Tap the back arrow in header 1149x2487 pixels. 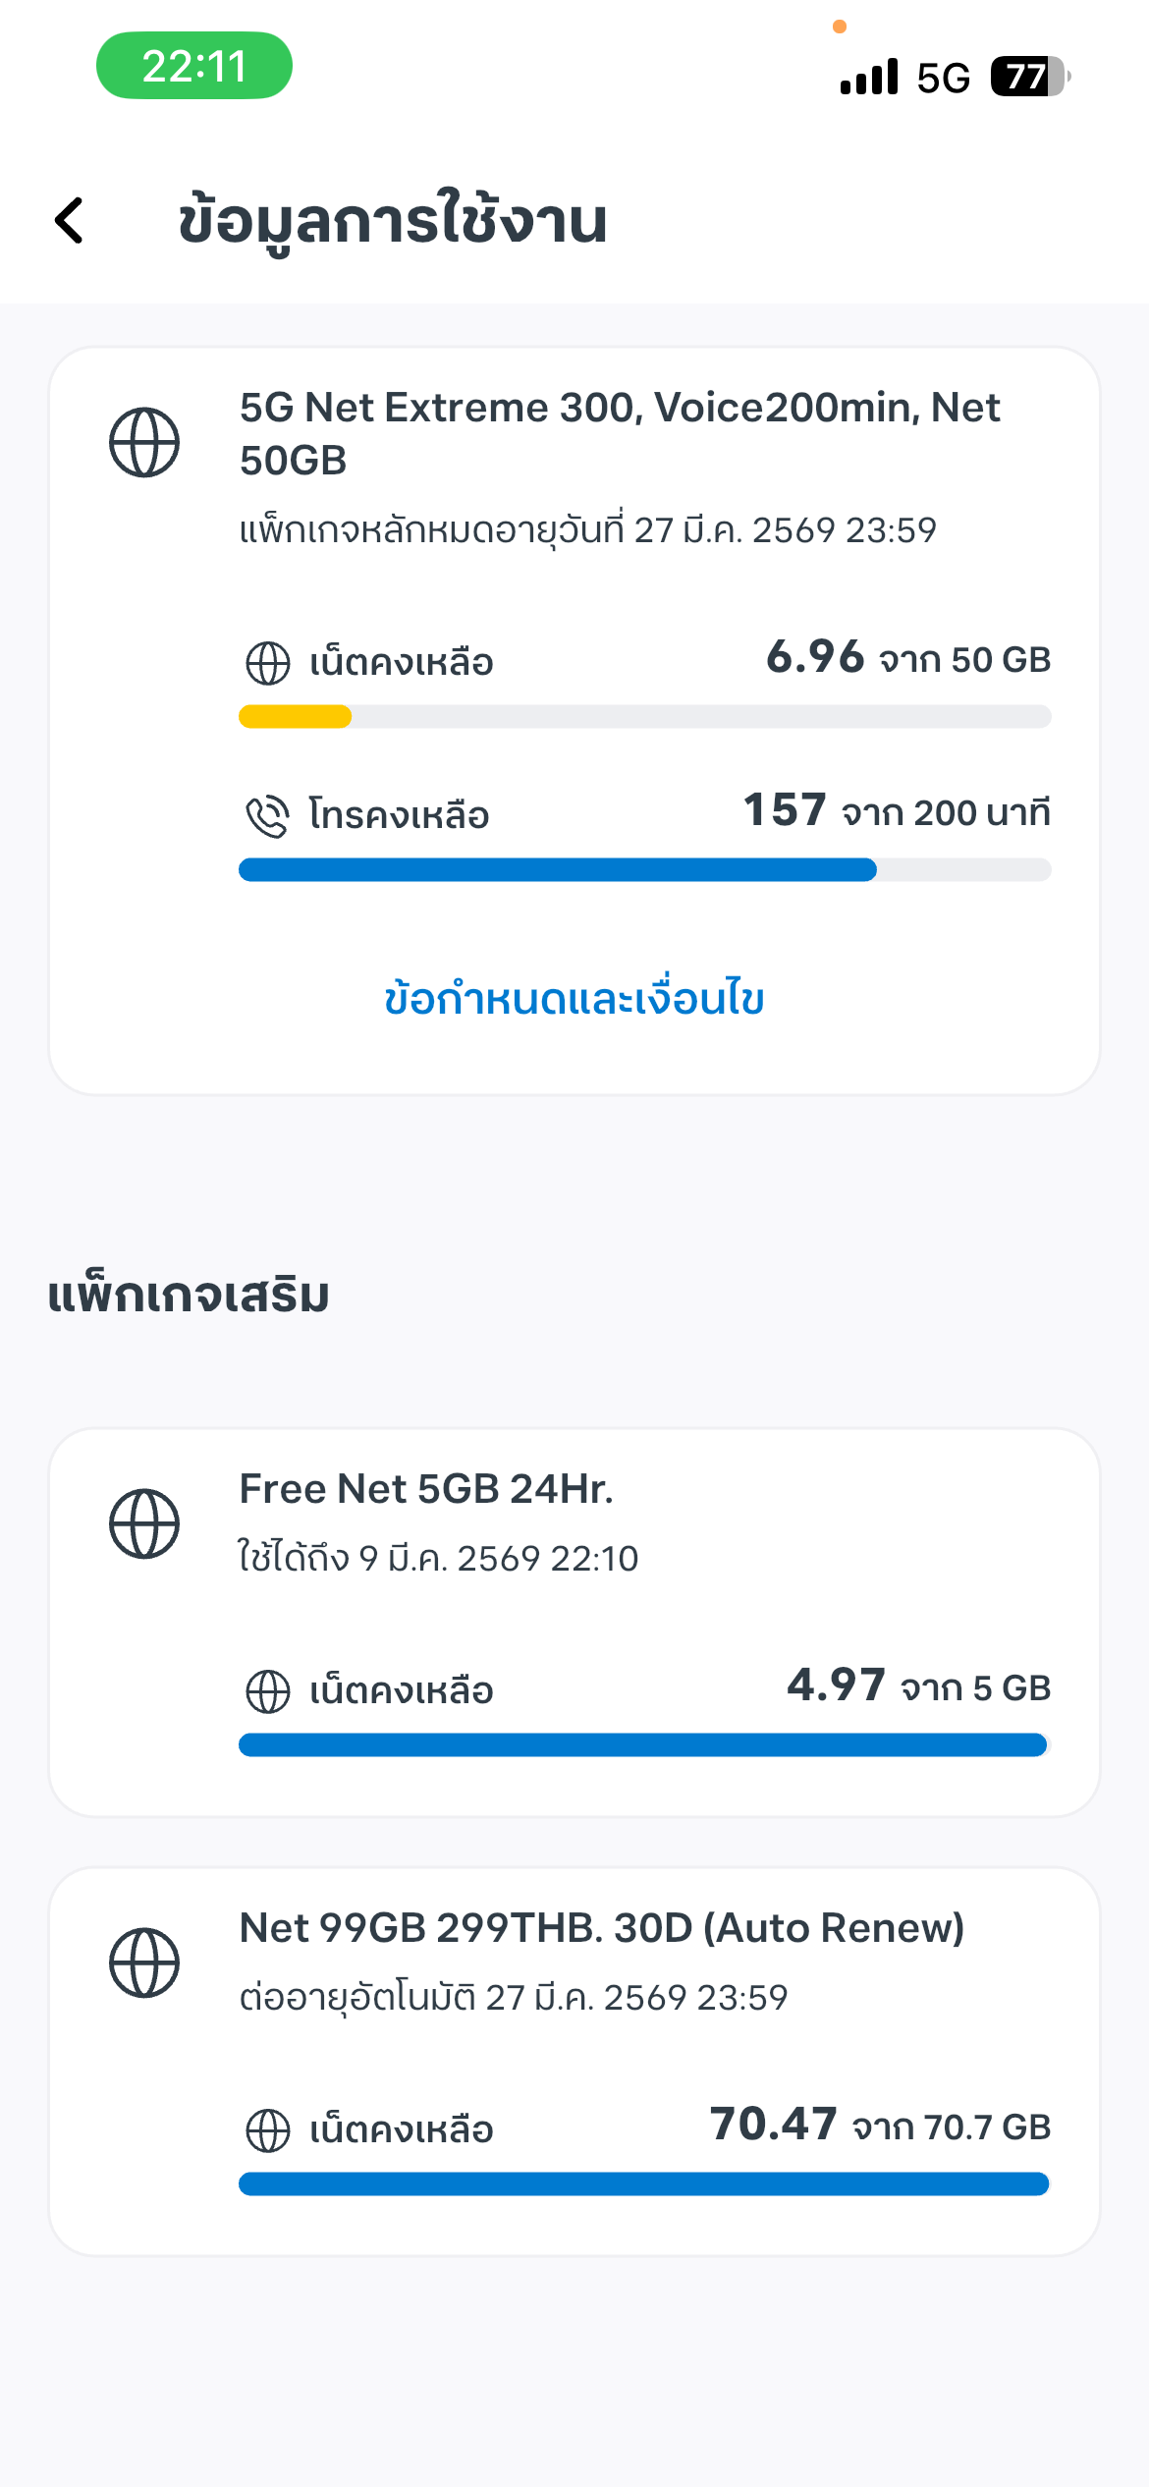click(70, 220)
